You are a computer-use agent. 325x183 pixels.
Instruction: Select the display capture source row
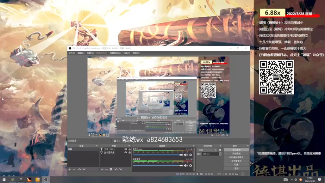pyautogui.click(x=115, y=152)
